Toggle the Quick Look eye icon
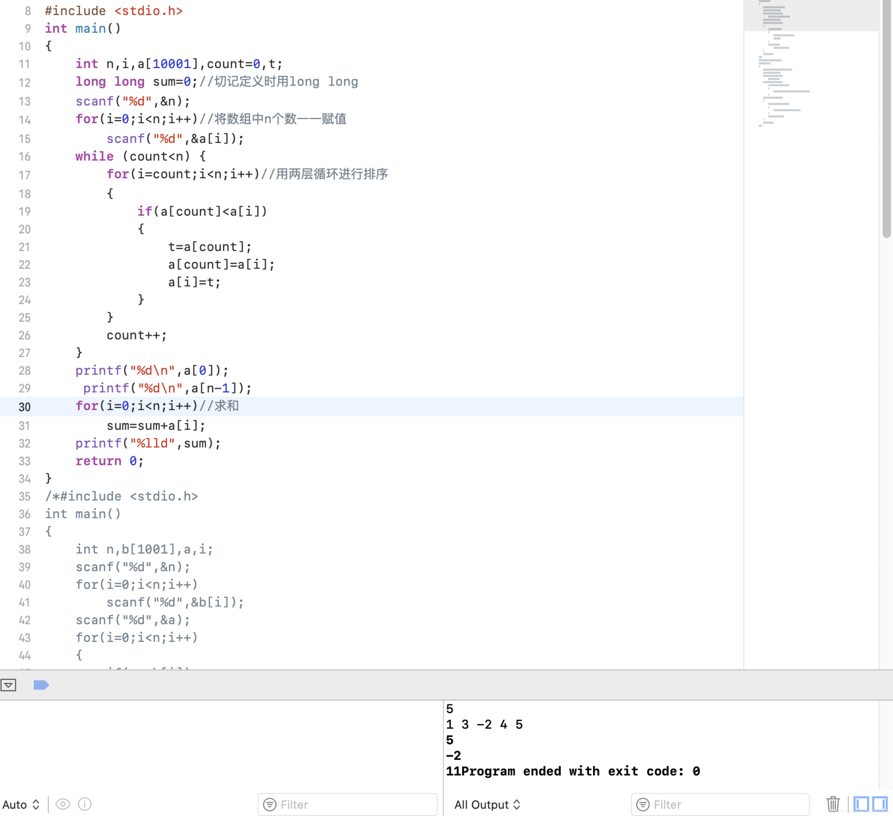 [63, 804]
